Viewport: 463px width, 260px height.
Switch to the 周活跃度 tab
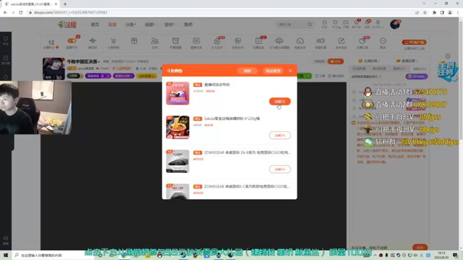tap(379, 68)
